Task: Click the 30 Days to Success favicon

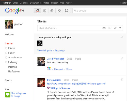Action: click(x=48, y=88)
